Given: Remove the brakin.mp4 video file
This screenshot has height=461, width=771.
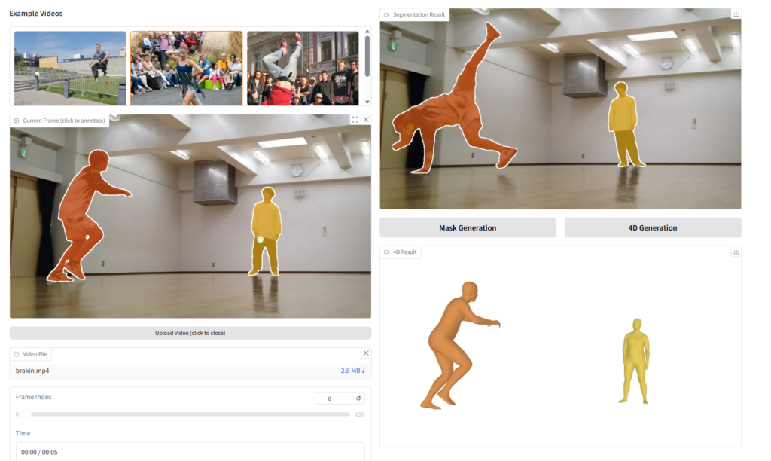Looking at the screenshot, I should tap(366, 353).
